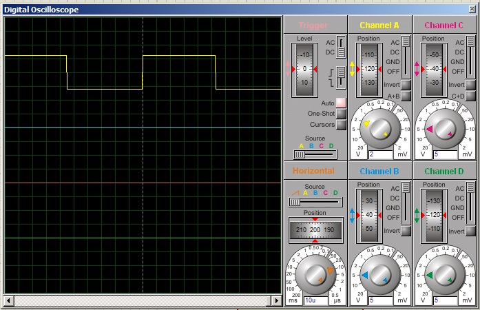Enable the C+D sum button

tap(471, 96)
